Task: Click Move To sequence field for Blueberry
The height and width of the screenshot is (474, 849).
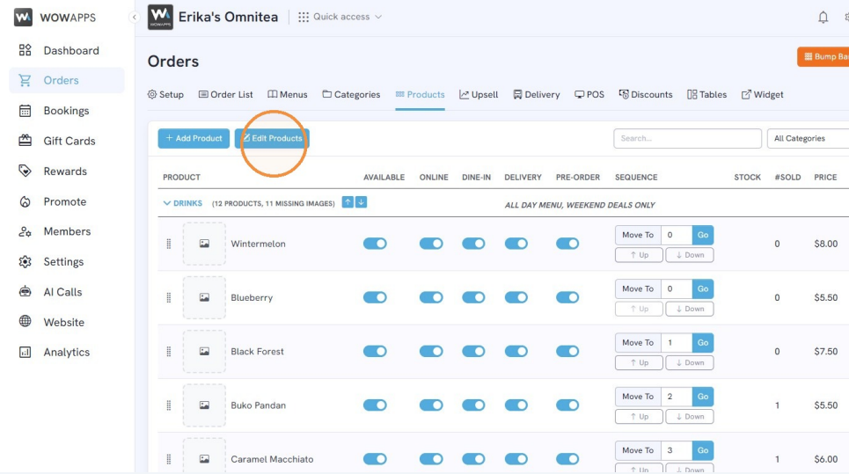Action: tap(677, 289)
